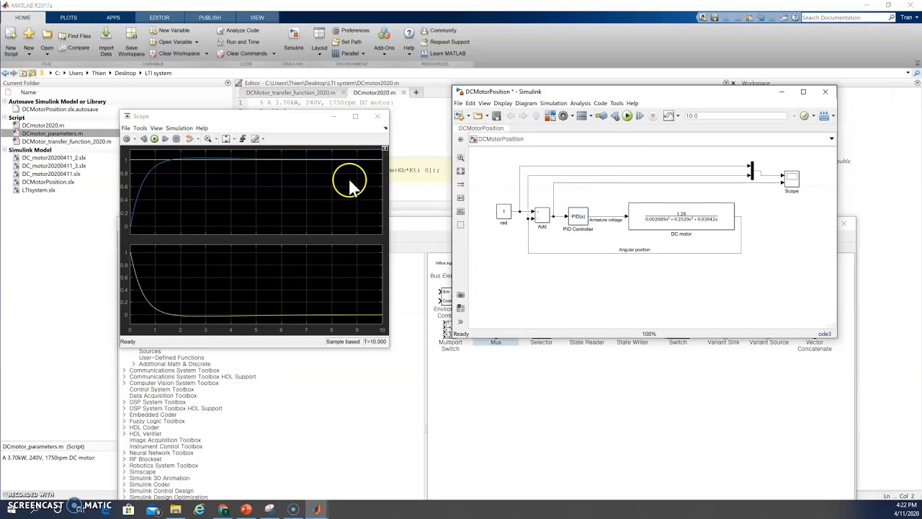Expand Communications System Toolbox library
Screen dimensions: 922x519
tap(124, 371)
